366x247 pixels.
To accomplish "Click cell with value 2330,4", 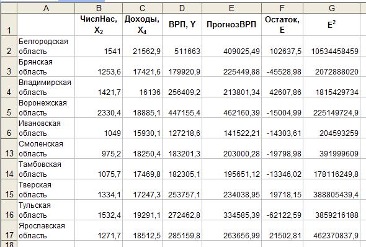I will pos(99,107).
